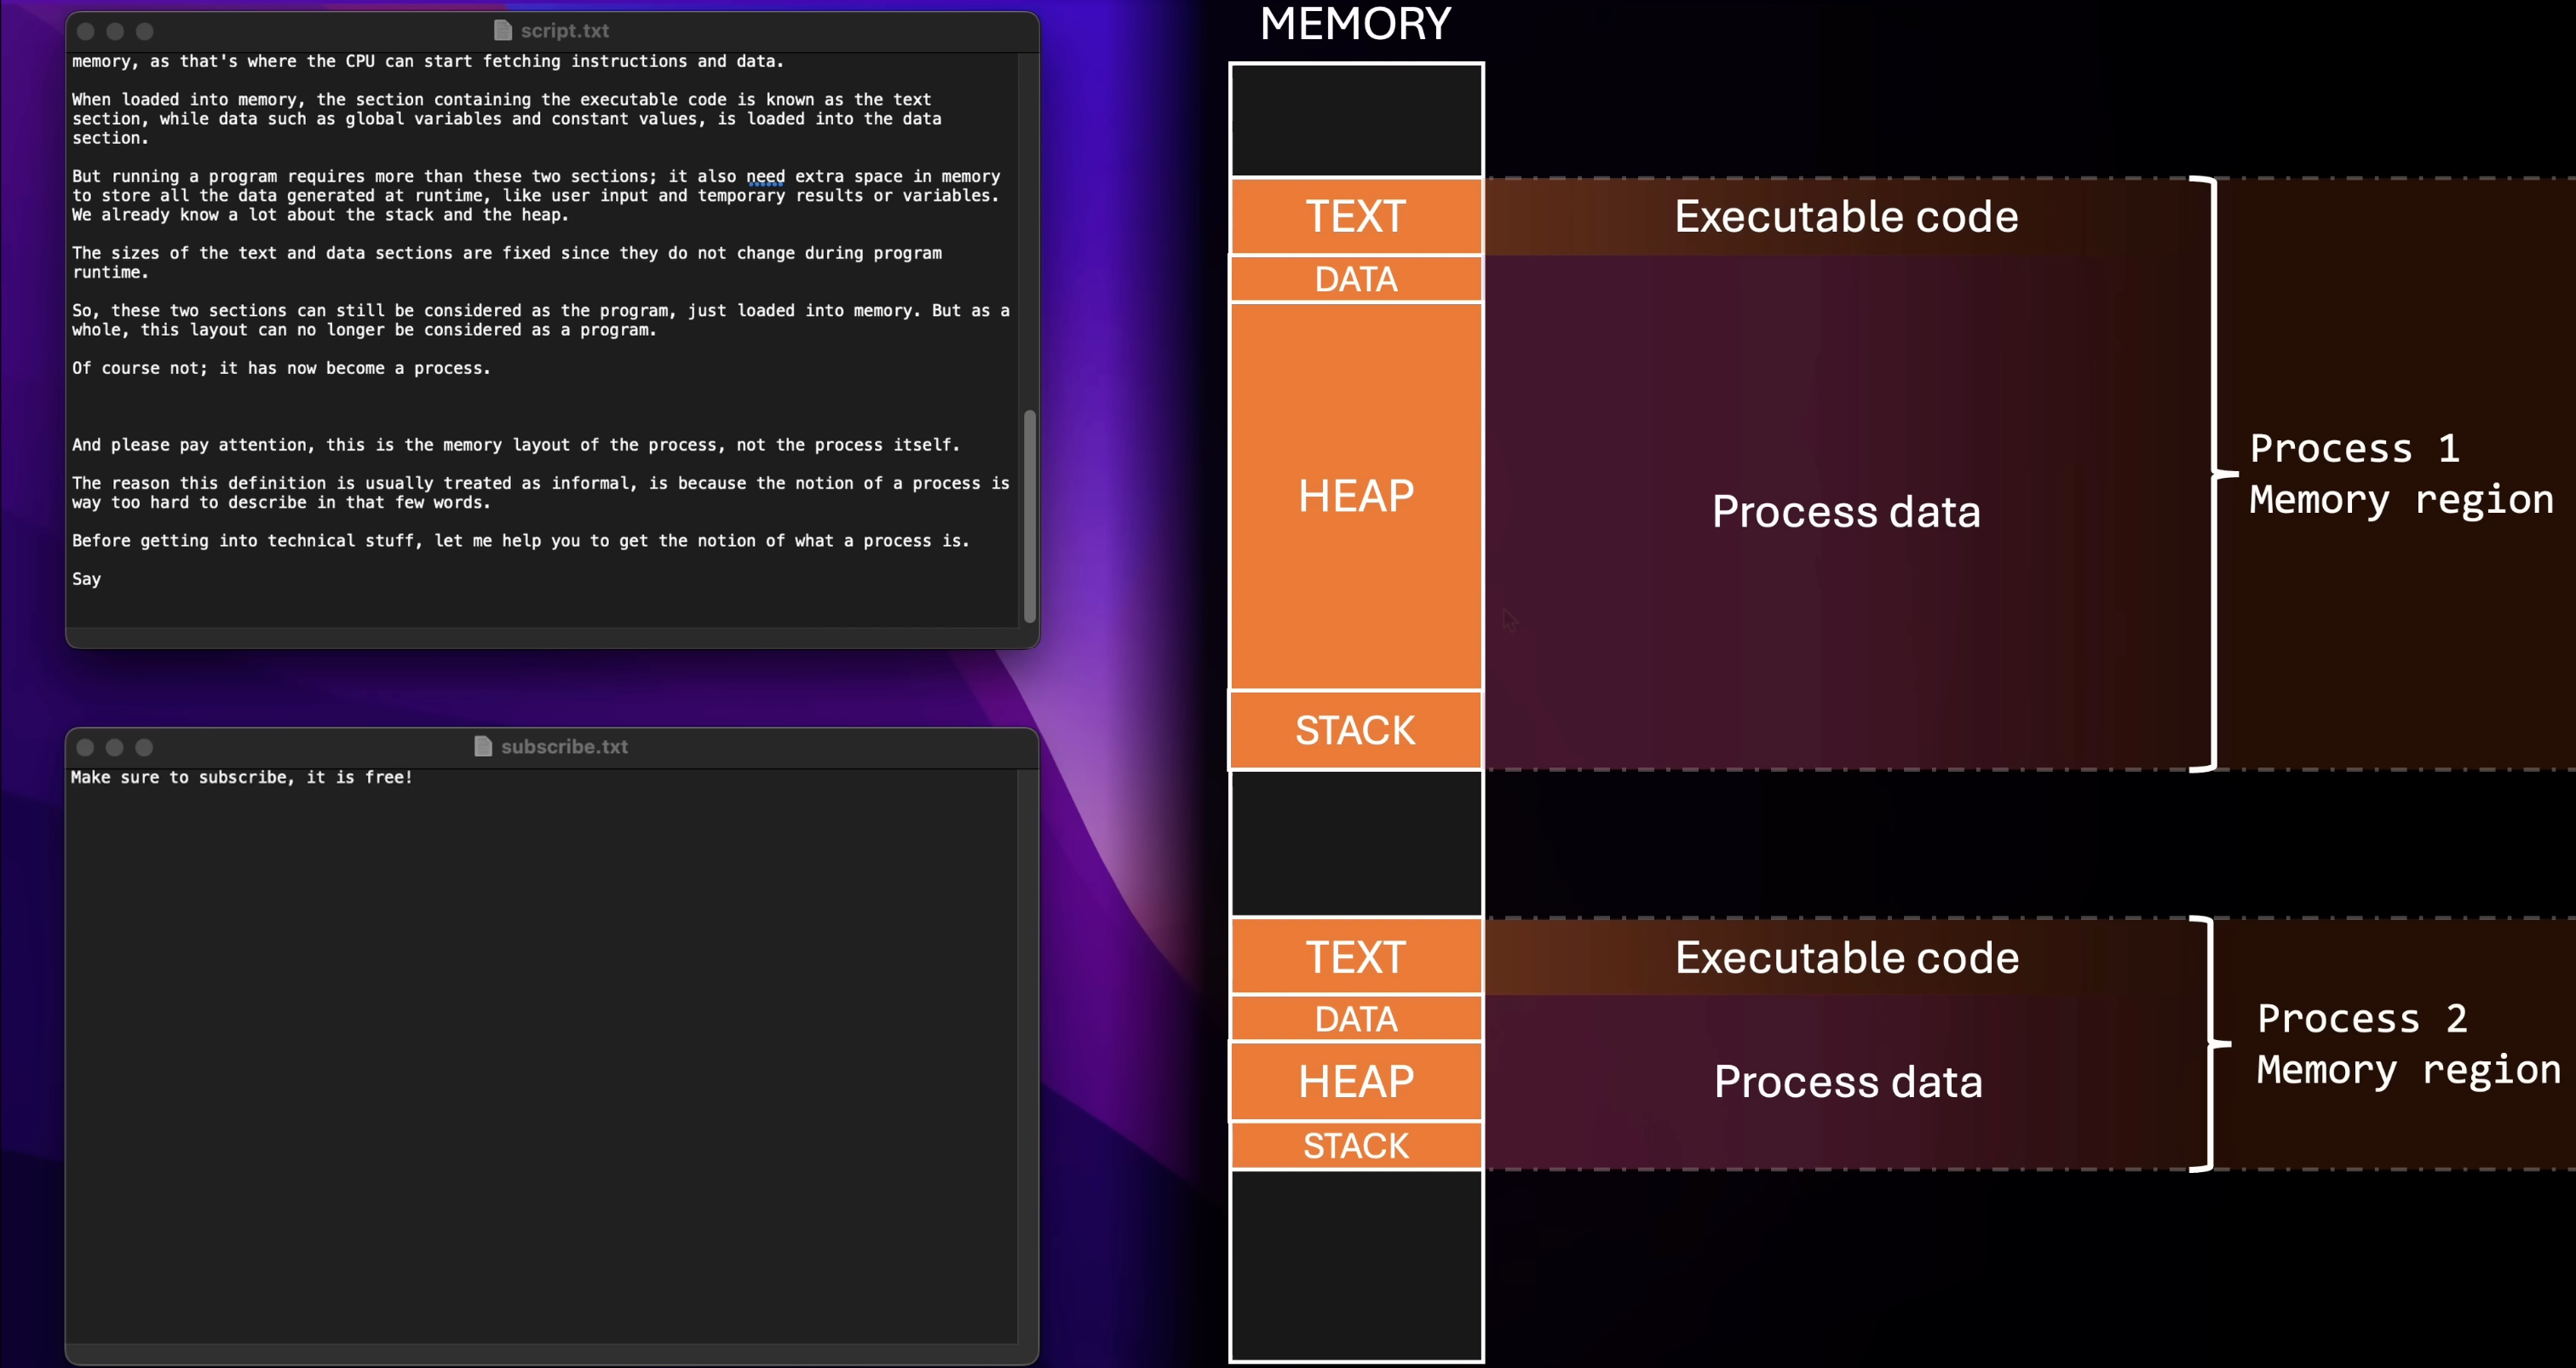Zoom the subscribe.txt window
The width and height of the screenshot is (2576, 1368).
coord(144,747)
